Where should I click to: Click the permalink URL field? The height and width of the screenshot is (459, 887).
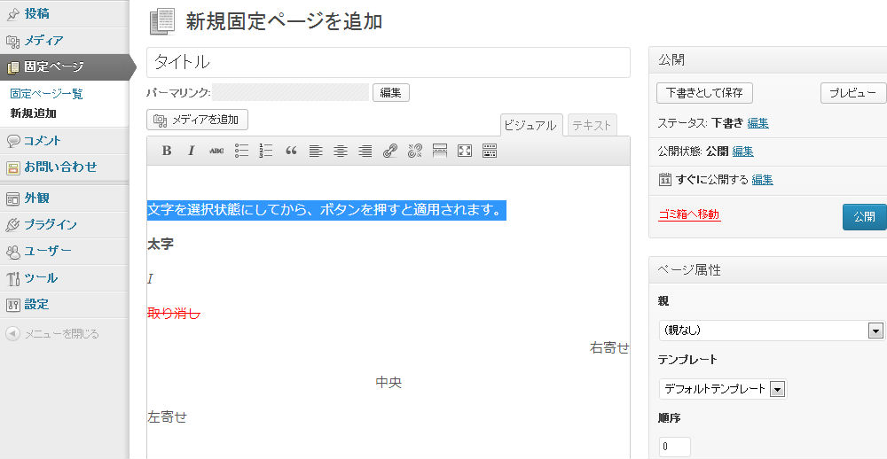[290, 93]
